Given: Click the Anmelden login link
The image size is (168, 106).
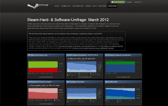Looking at the screenshot, I should (x=129, y=2).
